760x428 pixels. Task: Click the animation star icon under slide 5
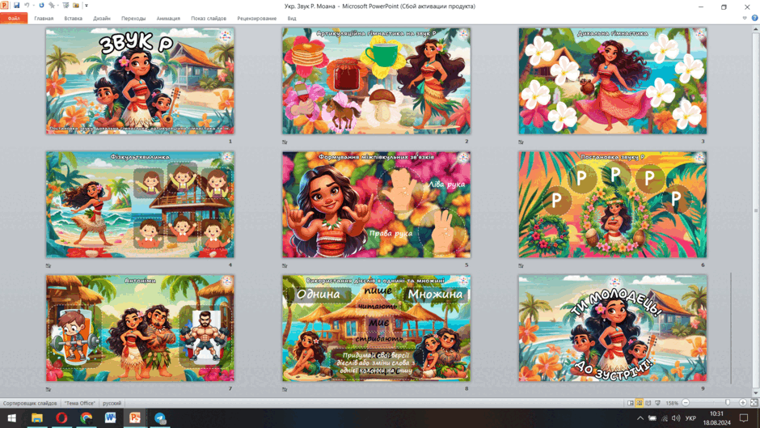(285, 266)
